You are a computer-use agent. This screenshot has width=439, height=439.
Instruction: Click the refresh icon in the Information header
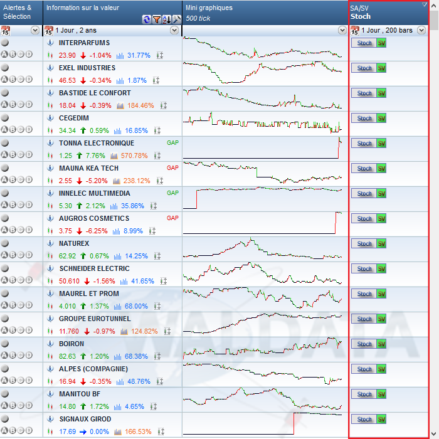click(146, 19)
